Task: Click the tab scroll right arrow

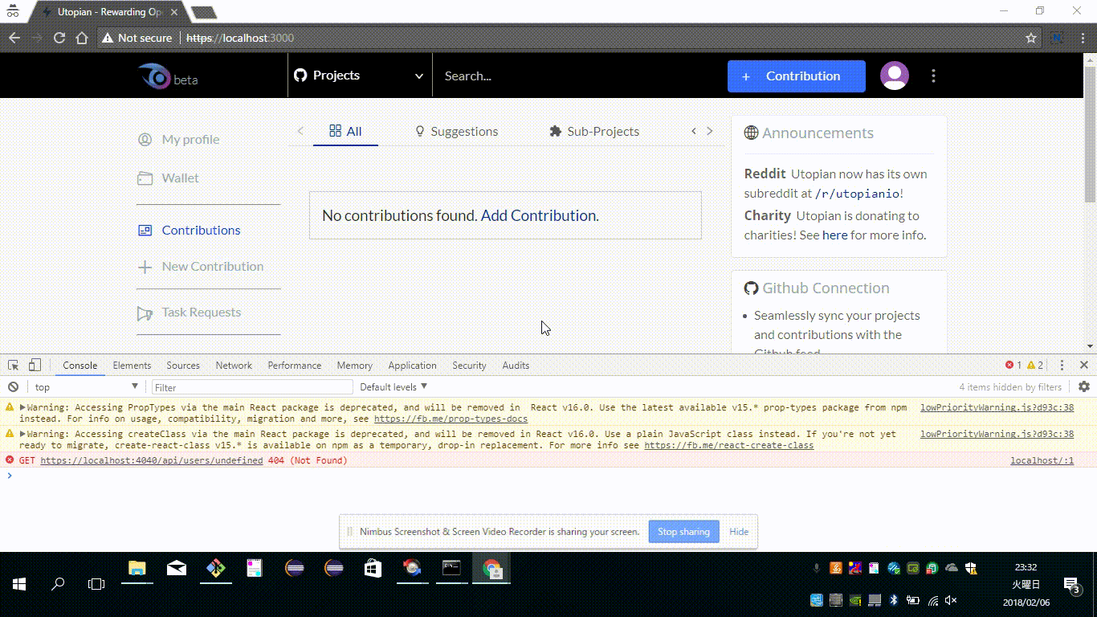Action: [x=710, y=131]
